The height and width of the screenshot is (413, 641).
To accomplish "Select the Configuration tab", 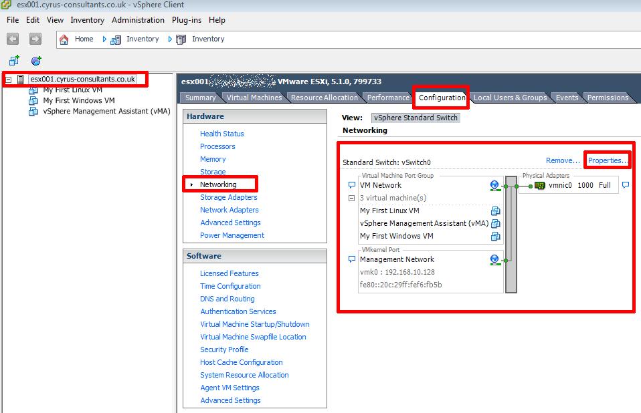I will (x=442, y=98).
